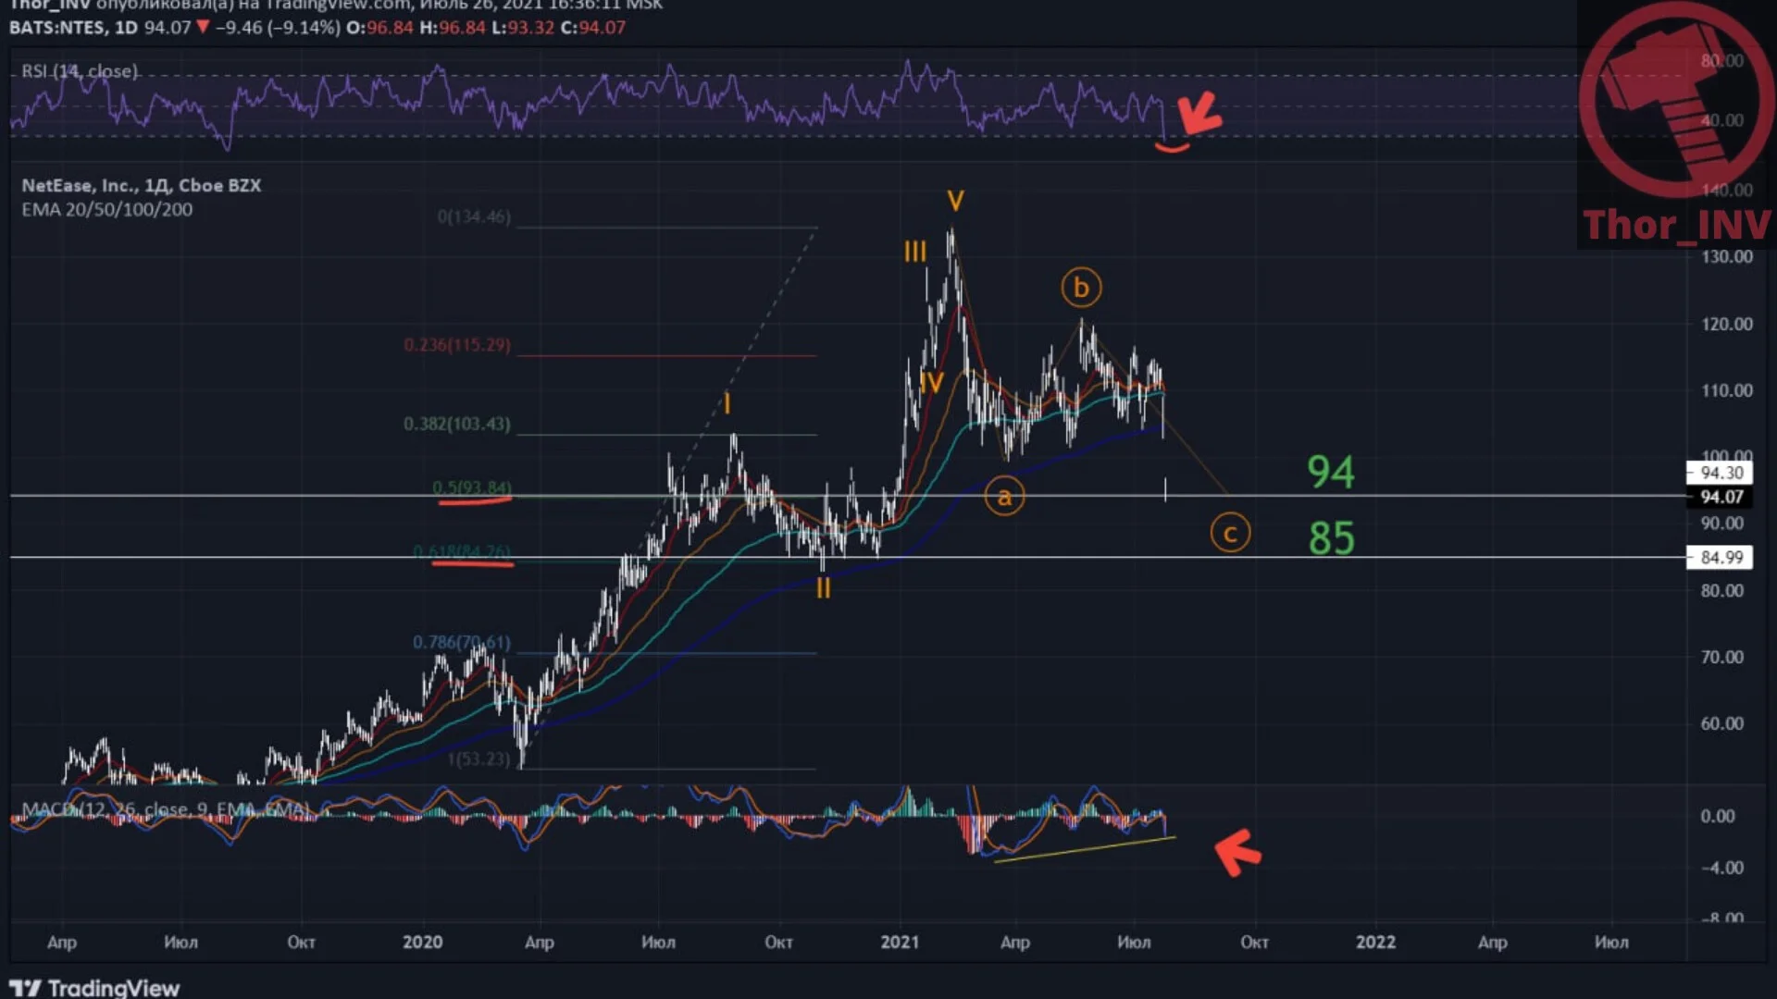Viewport: 1777px width, 999px height.
Task: Select the BATS:NTES, 1D symbol header
Action: pyautogui.click(x=73, y=28)
